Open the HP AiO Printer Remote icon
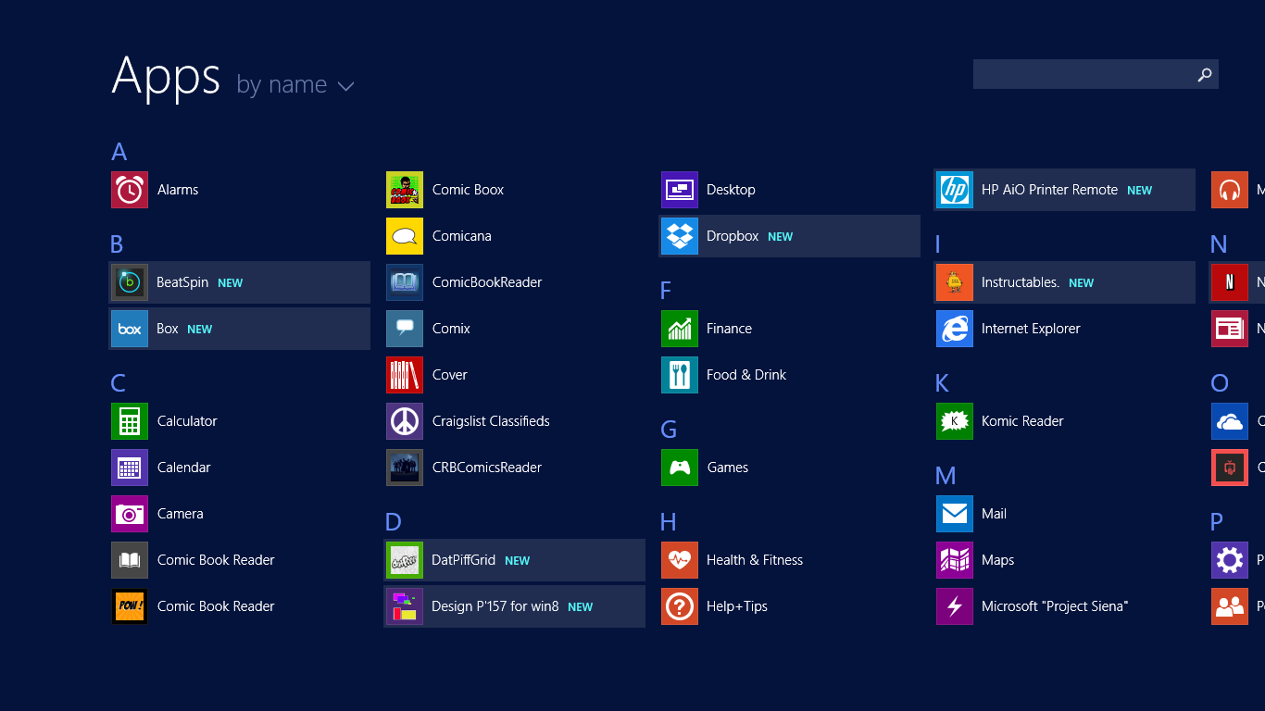This screenshot has width=1265, height=711. pyautogui.click(x=955, y=190)
